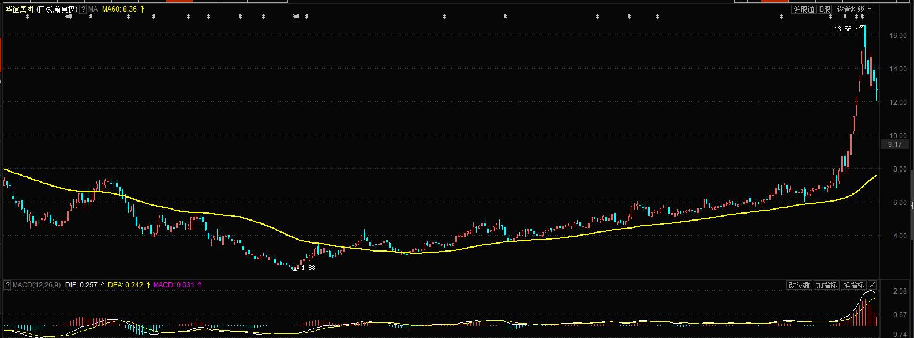
Task: Open the 设置均线 dropdown
Action: pyautogui.click(x=854, y=9)
